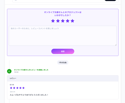Select the fourth rating star
Image resolution: width=125 pixels, height=103 pixels.
click(x=67, y=21)
